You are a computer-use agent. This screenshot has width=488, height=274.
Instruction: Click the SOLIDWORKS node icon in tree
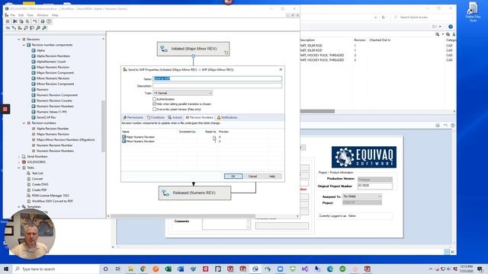click(24, 162)
